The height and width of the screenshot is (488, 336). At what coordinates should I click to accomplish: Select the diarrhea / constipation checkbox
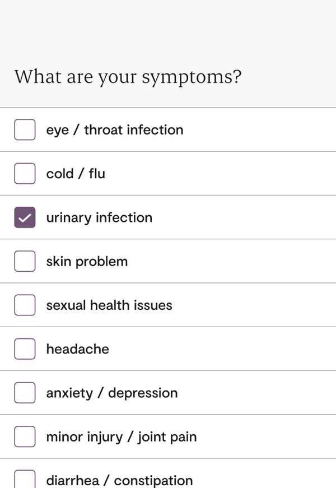(25, 480)
